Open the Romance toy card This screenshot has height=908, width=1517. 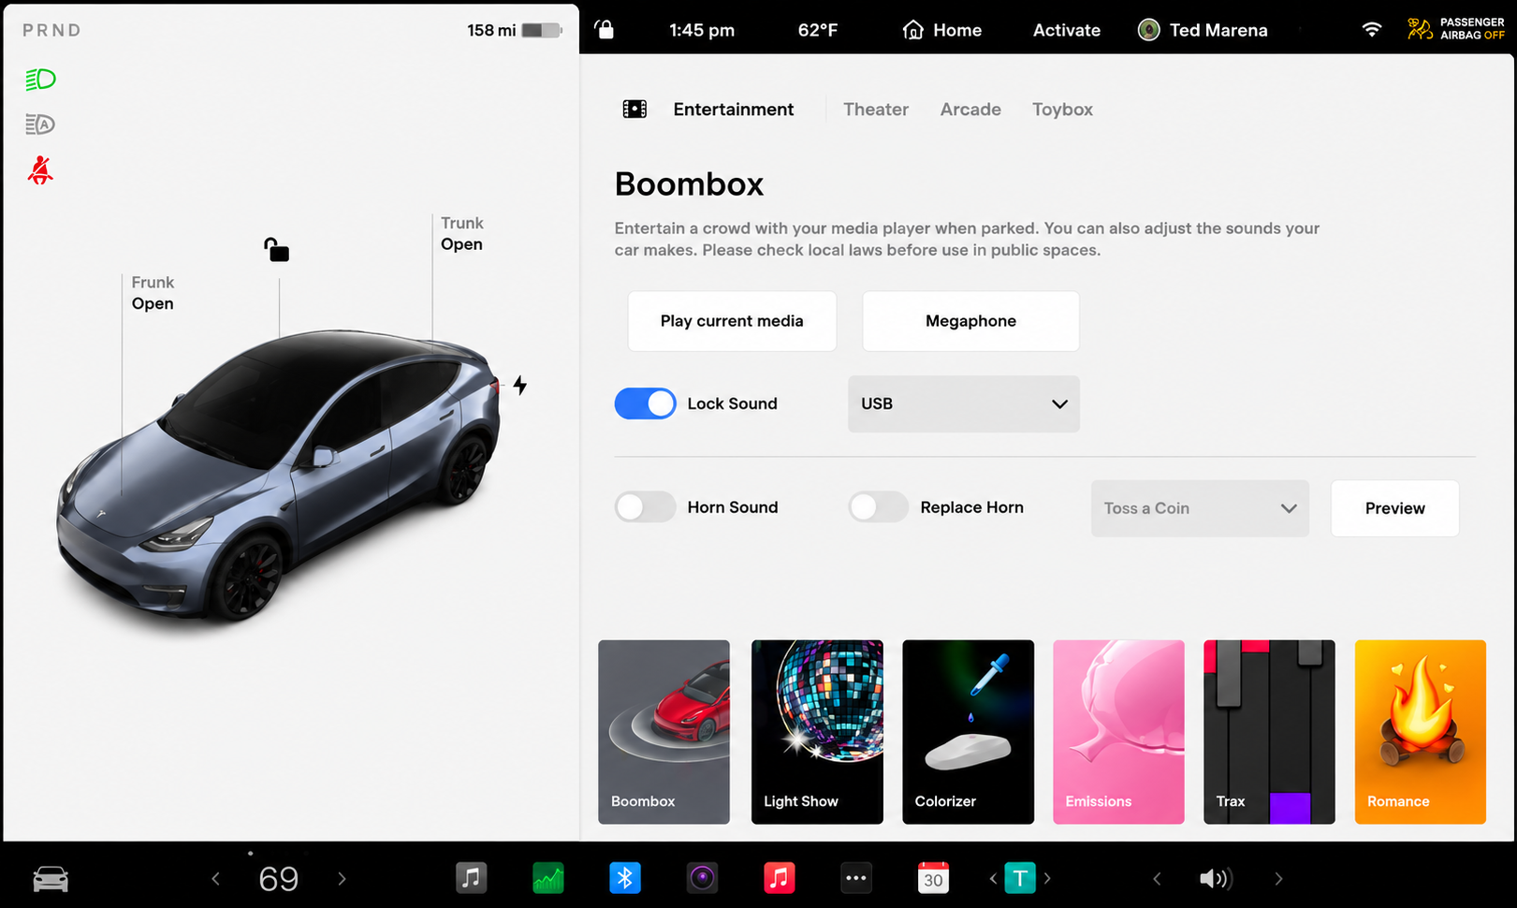pyautogui.click(x=1420, y=732)
